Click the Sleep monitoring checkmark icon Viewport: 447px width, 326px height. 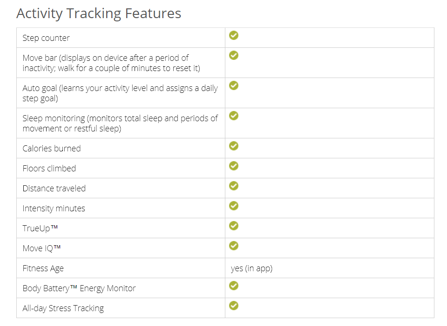[234, 116]
